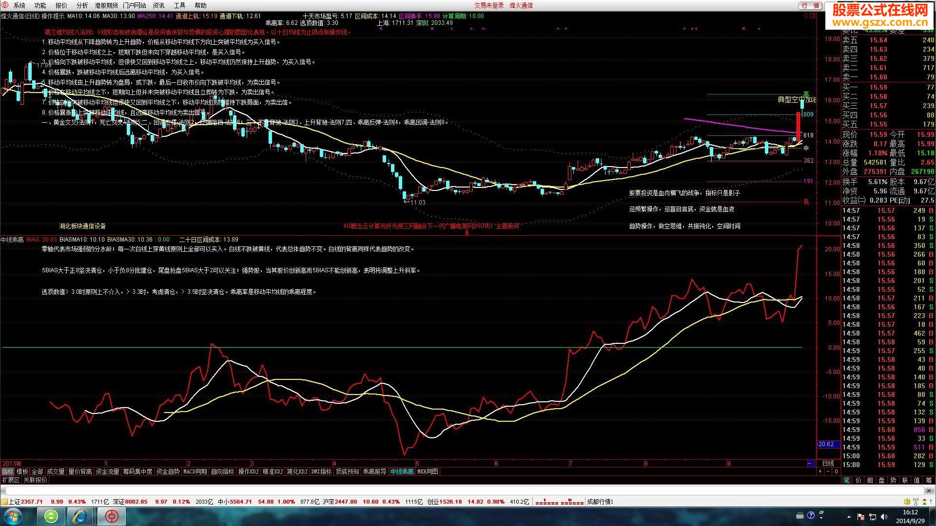Switch to 筹码集中度 indicator tab
This screenshot has height=526, width=936.
click(x=137, y=471)
